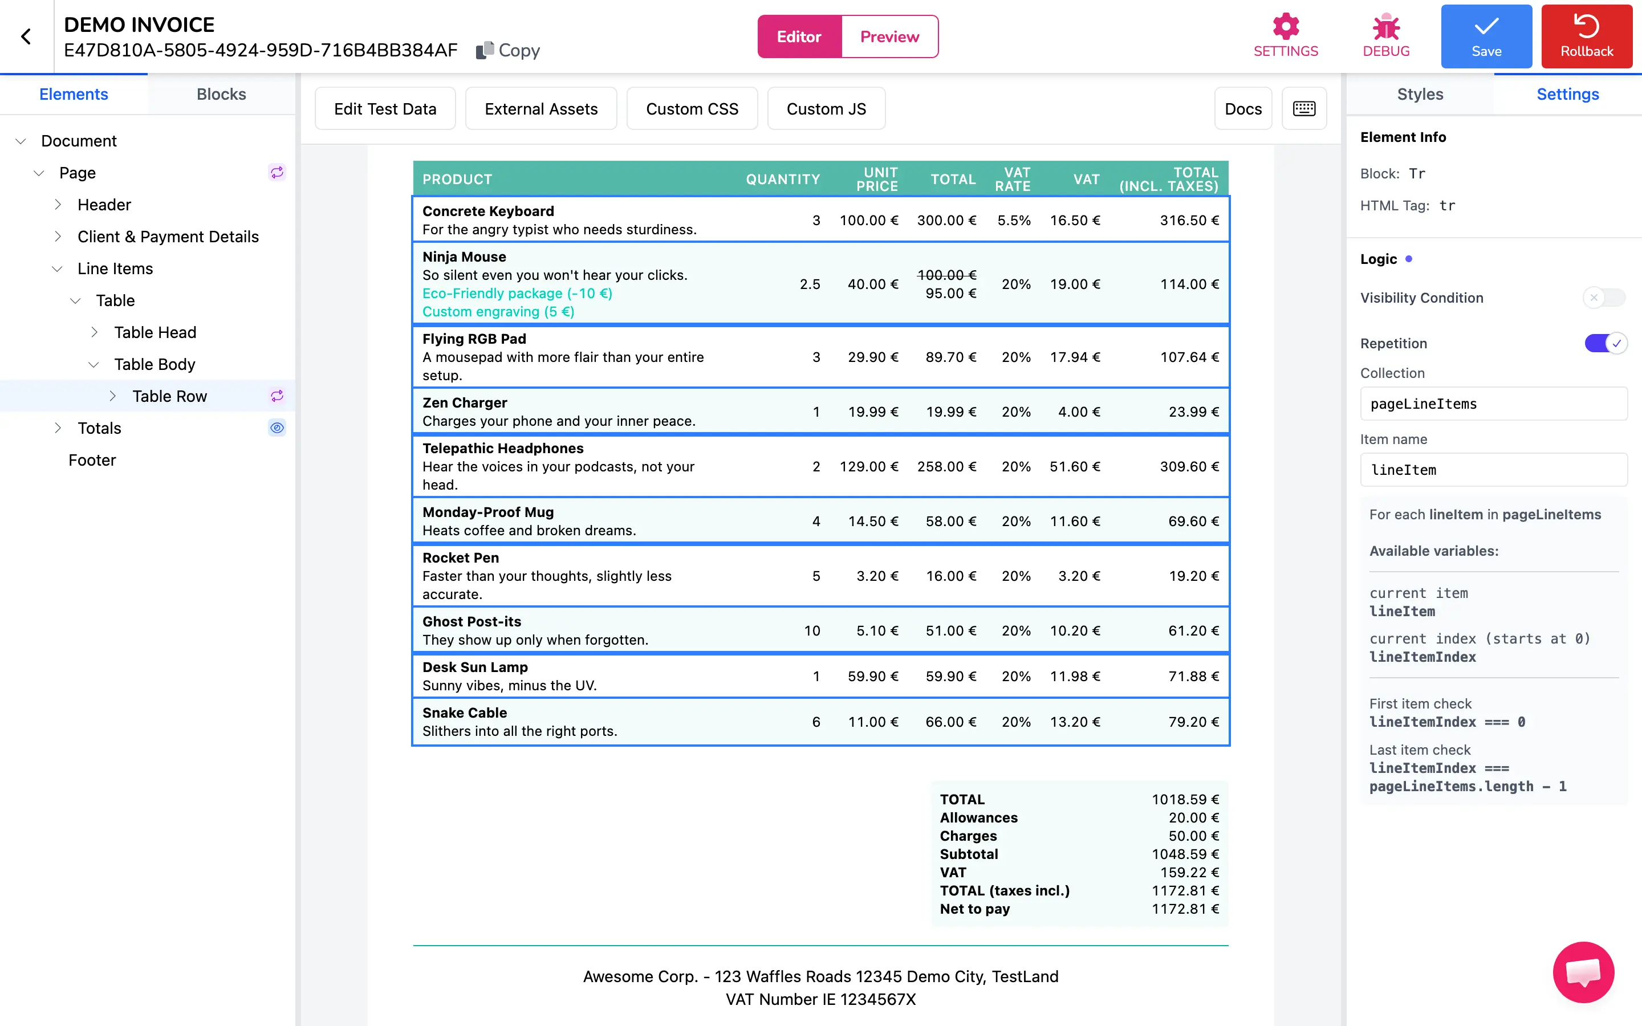Expand the Header element
Screen dimensions: 1642x1026
[x=58, y=204]
